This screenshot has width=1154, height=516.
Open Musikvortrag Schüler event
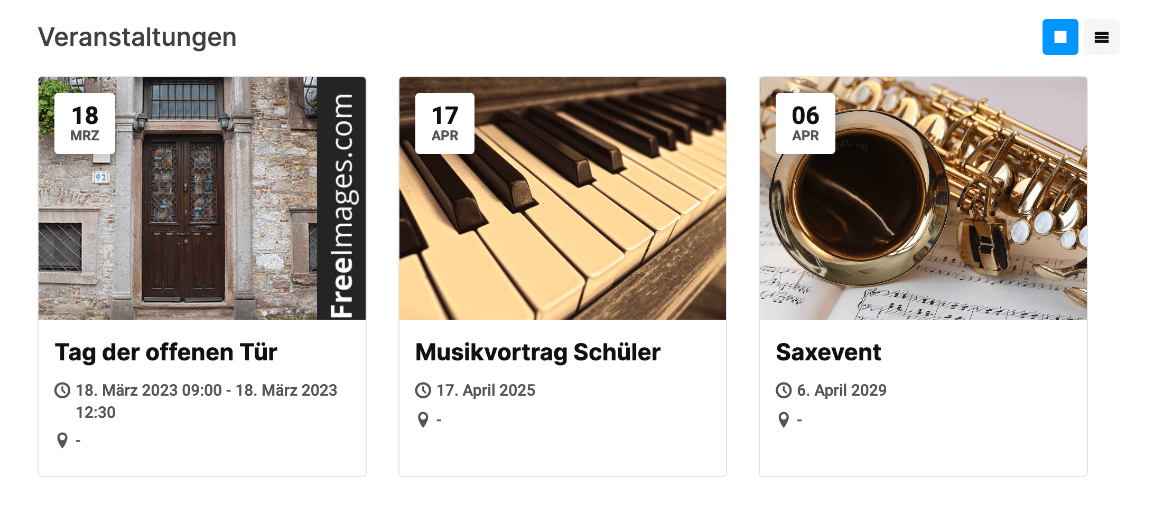[x=538, y=352]
